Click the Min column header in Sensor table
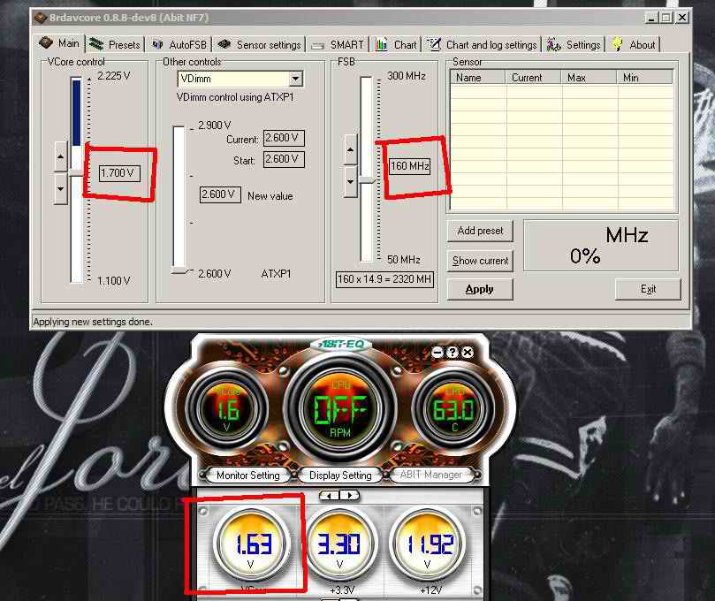This screenshot has height=601, width=715. click(x=644, y=78)
